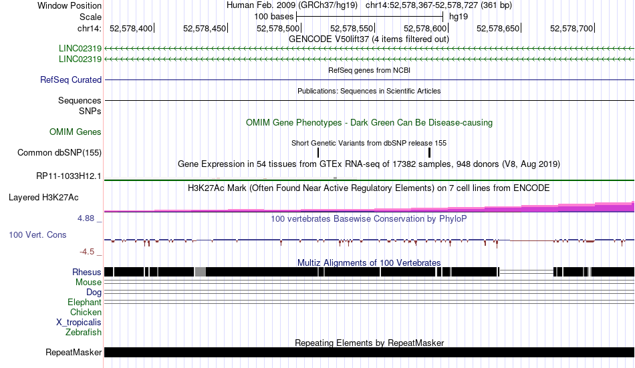Click the Publications: Sequences in Scientific Articles title
This screenshot has height=368, width=635.
[369, 91]
